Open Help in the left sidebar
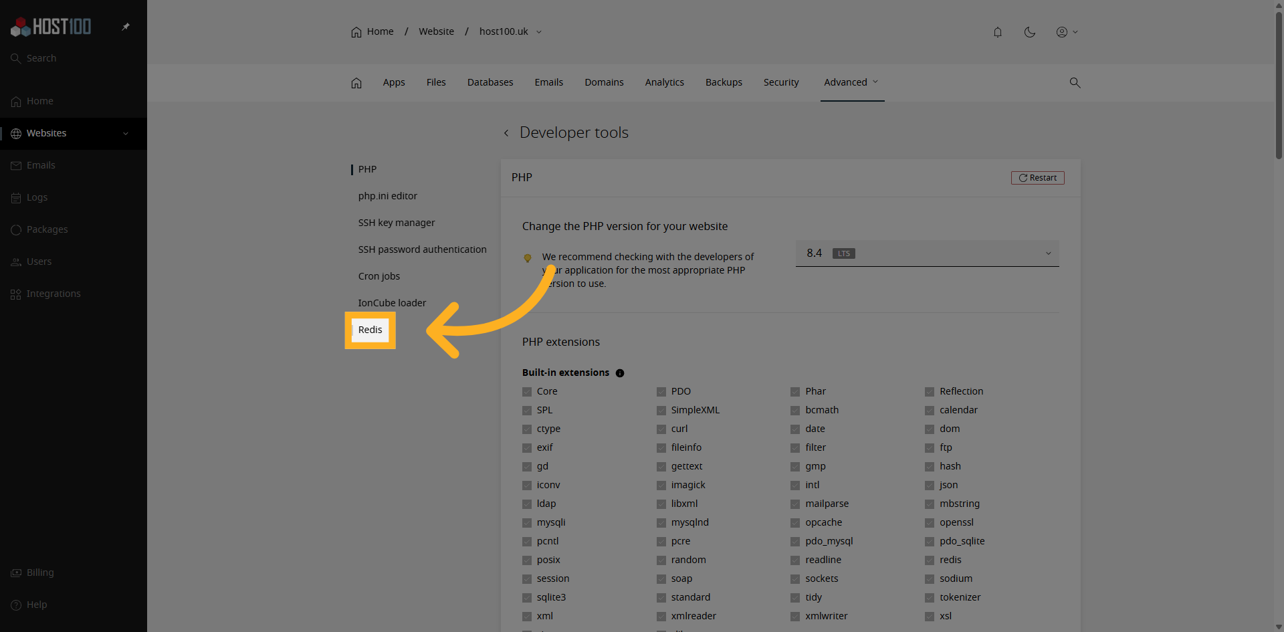 [37, 605]
